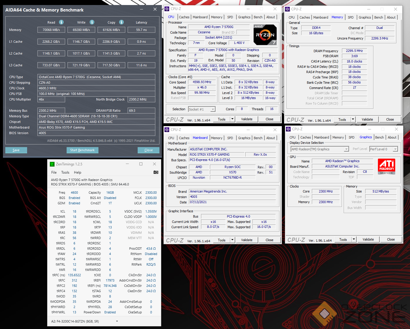The height and width of the screenshot is (329, 410).
Task: Click the Memory Read 70068 MB/s field
Action: [x=51, y=30]
